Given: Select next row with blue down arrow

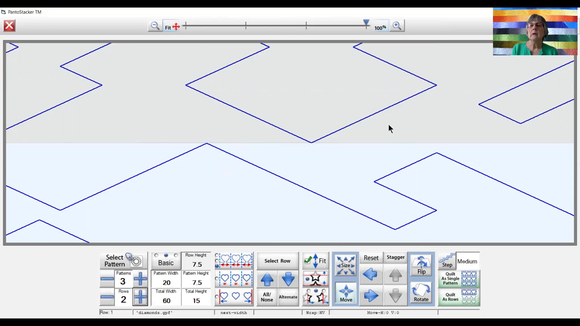Looking at the screenshot, I should pyautogui.click(x=288, y=279).
